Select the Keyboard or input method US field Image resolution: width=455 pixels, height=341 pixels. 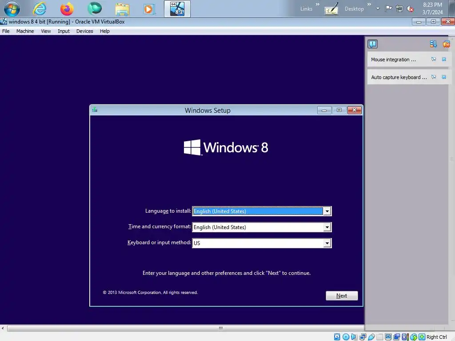tap(262, 243)
